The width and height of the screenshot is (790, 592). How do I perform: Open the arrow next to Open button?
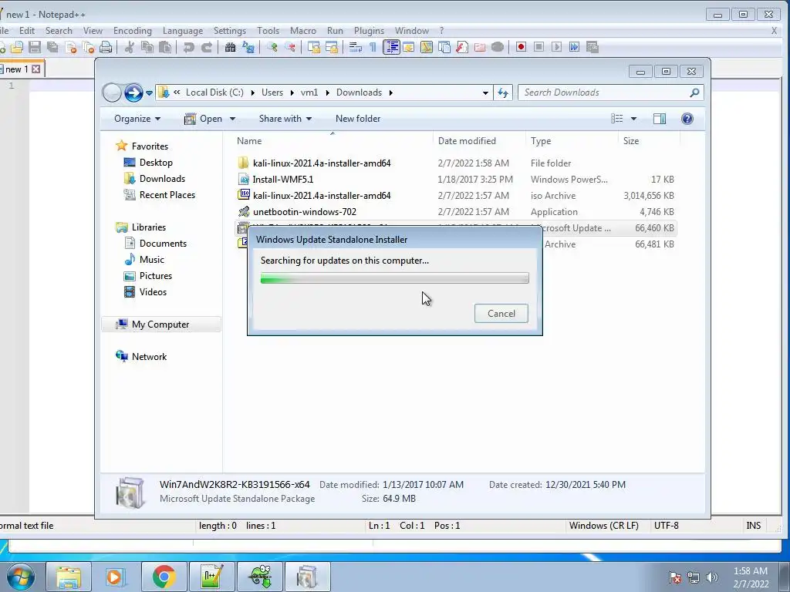[x=232, y=119]
